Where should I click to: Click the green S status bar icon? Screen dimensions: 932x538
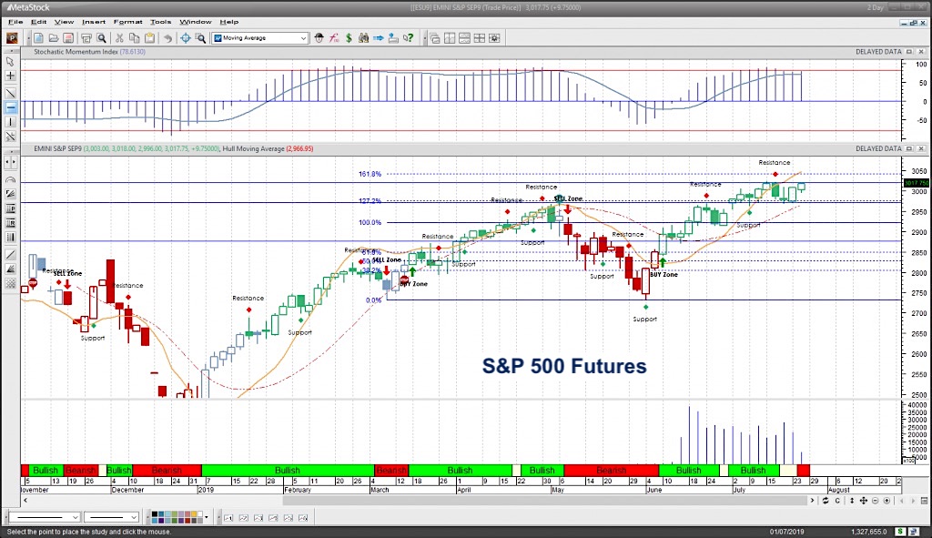[x=900, y=532]
